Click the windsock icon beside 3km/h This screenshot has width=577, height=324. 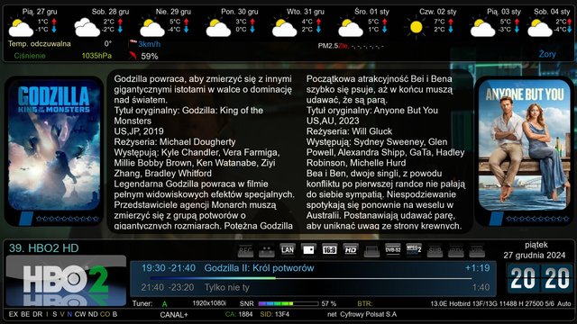point(133,43)
